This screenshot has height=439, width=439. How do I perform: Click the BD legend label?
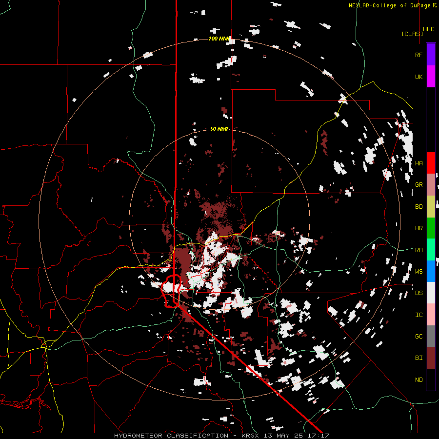click(419, 207)
